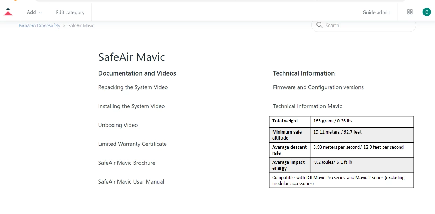This screenshot has height=214, width=435.
Task: Open Technical Information section heading
Action: [x=304, y=73]
